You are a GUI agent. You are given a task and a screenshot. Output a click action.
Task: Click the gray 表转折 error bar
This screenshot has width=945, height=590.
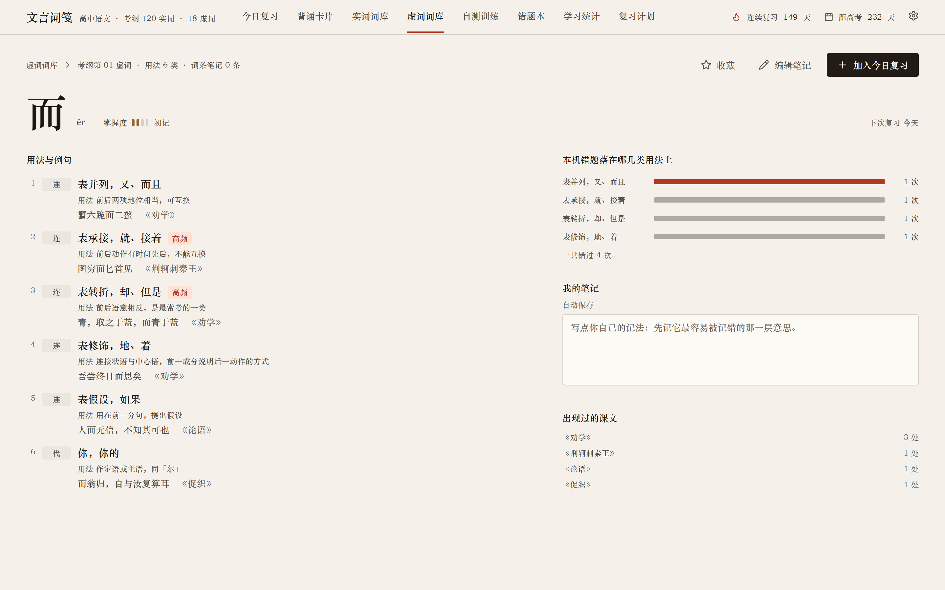point(769,218)
